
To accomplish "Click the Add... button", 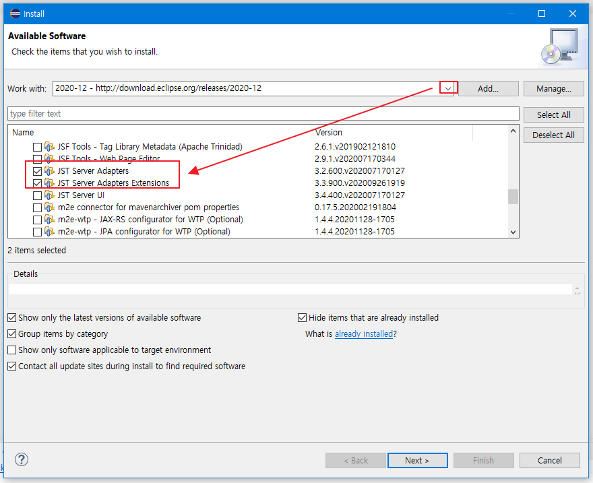I will point(488,88).
